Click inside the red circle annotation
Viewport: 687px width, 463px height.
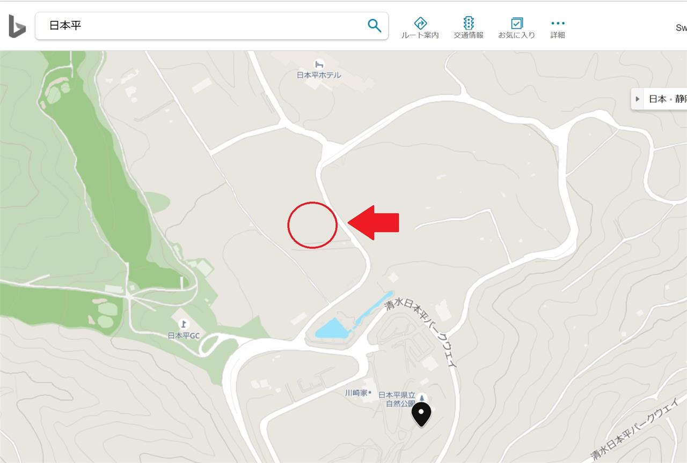[x=312, y=225]
